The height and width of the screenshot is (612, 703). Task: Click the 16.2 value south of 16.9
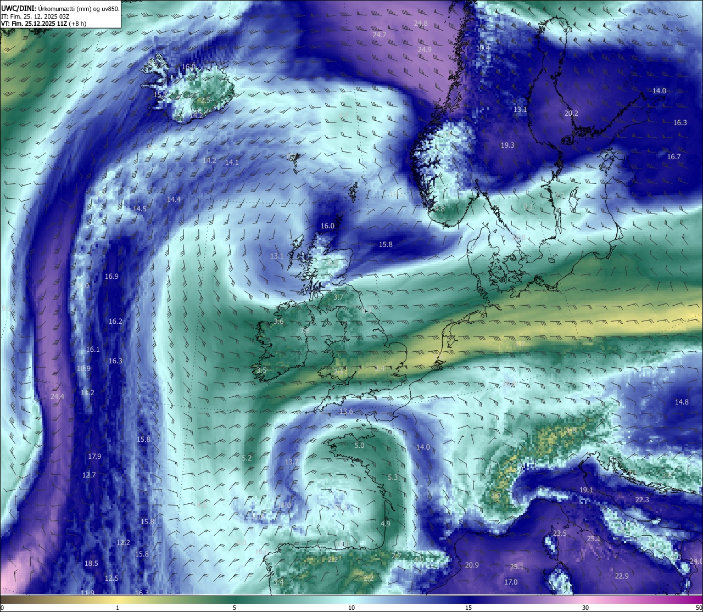coord(115,322)
